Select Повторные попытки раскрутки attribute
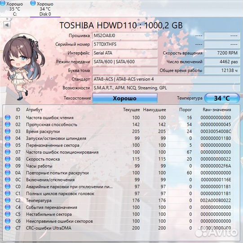Screen dimensions: 243x243 (57, 173)
